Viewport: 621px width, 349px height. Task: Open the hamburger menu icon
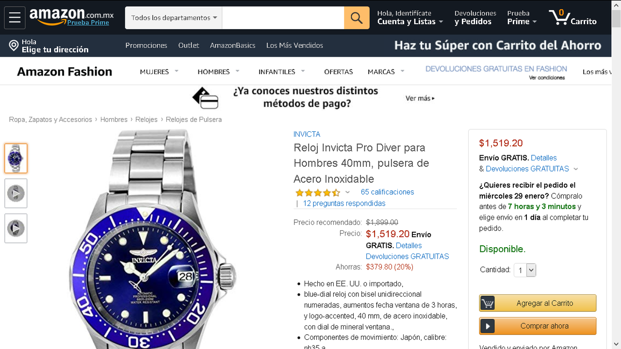click(15, 18)
